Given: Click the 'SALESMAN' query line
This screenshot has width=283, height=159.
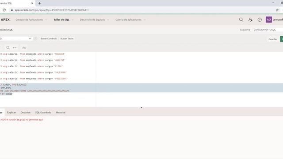Looking at the screenshot, I should pos(34,72).
